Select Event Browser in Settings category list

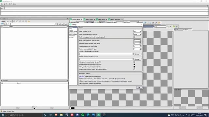click(73, 34)
